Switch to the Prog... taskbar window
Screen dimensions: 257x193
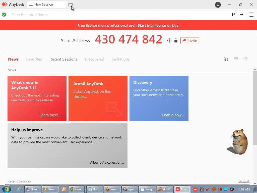(148, 189)
